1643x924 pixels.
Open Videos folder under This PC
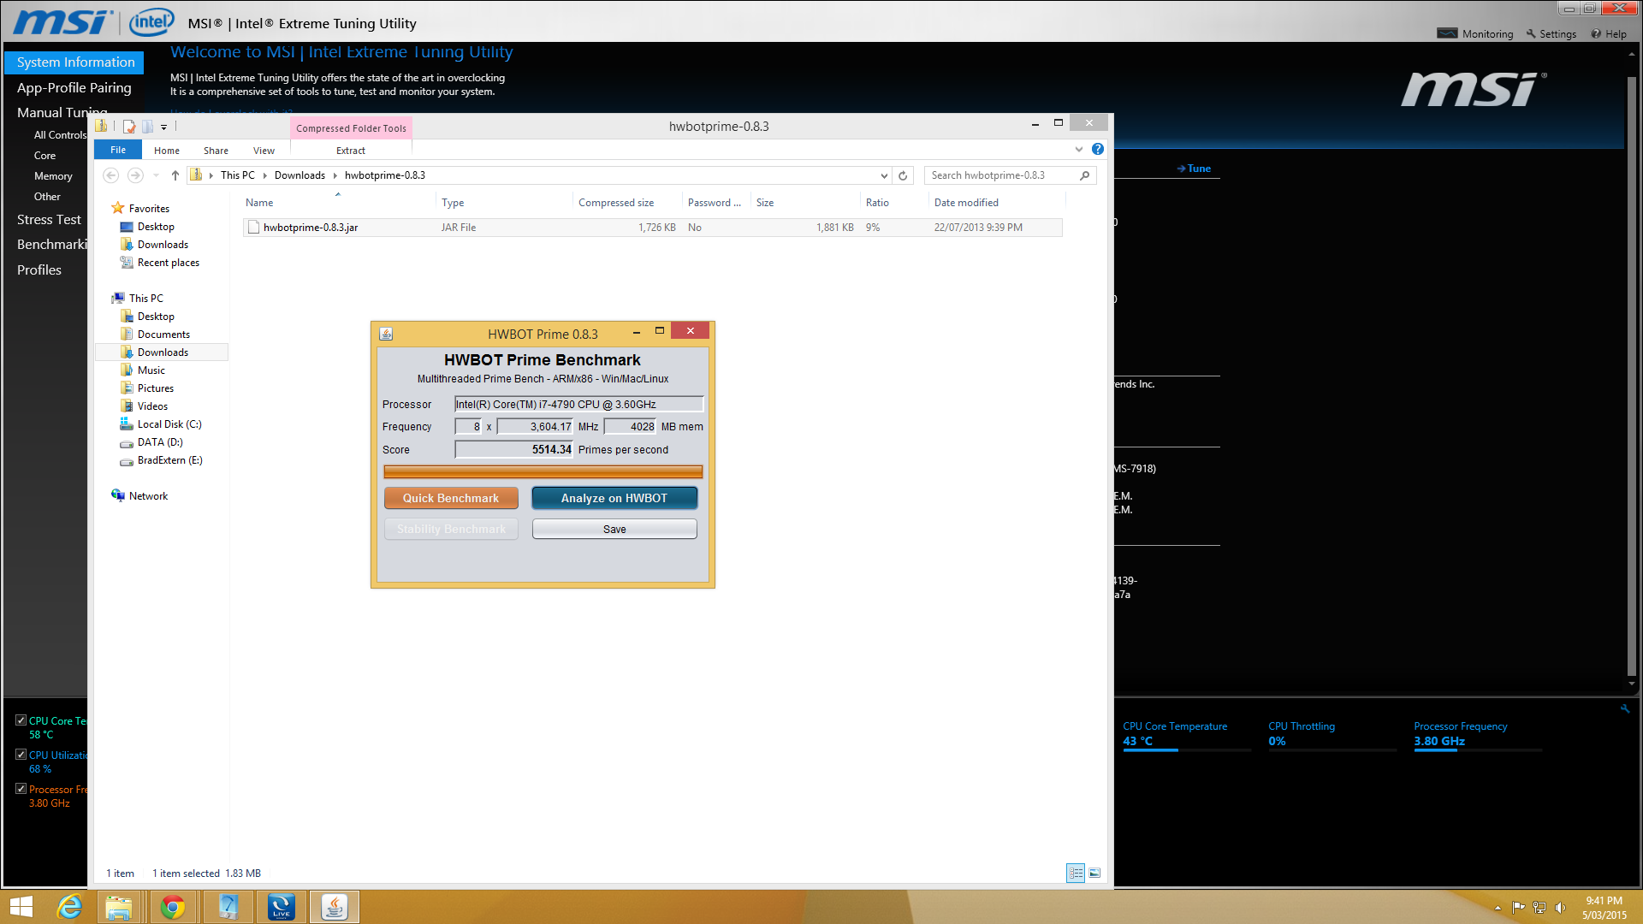(x=152, y=406)
